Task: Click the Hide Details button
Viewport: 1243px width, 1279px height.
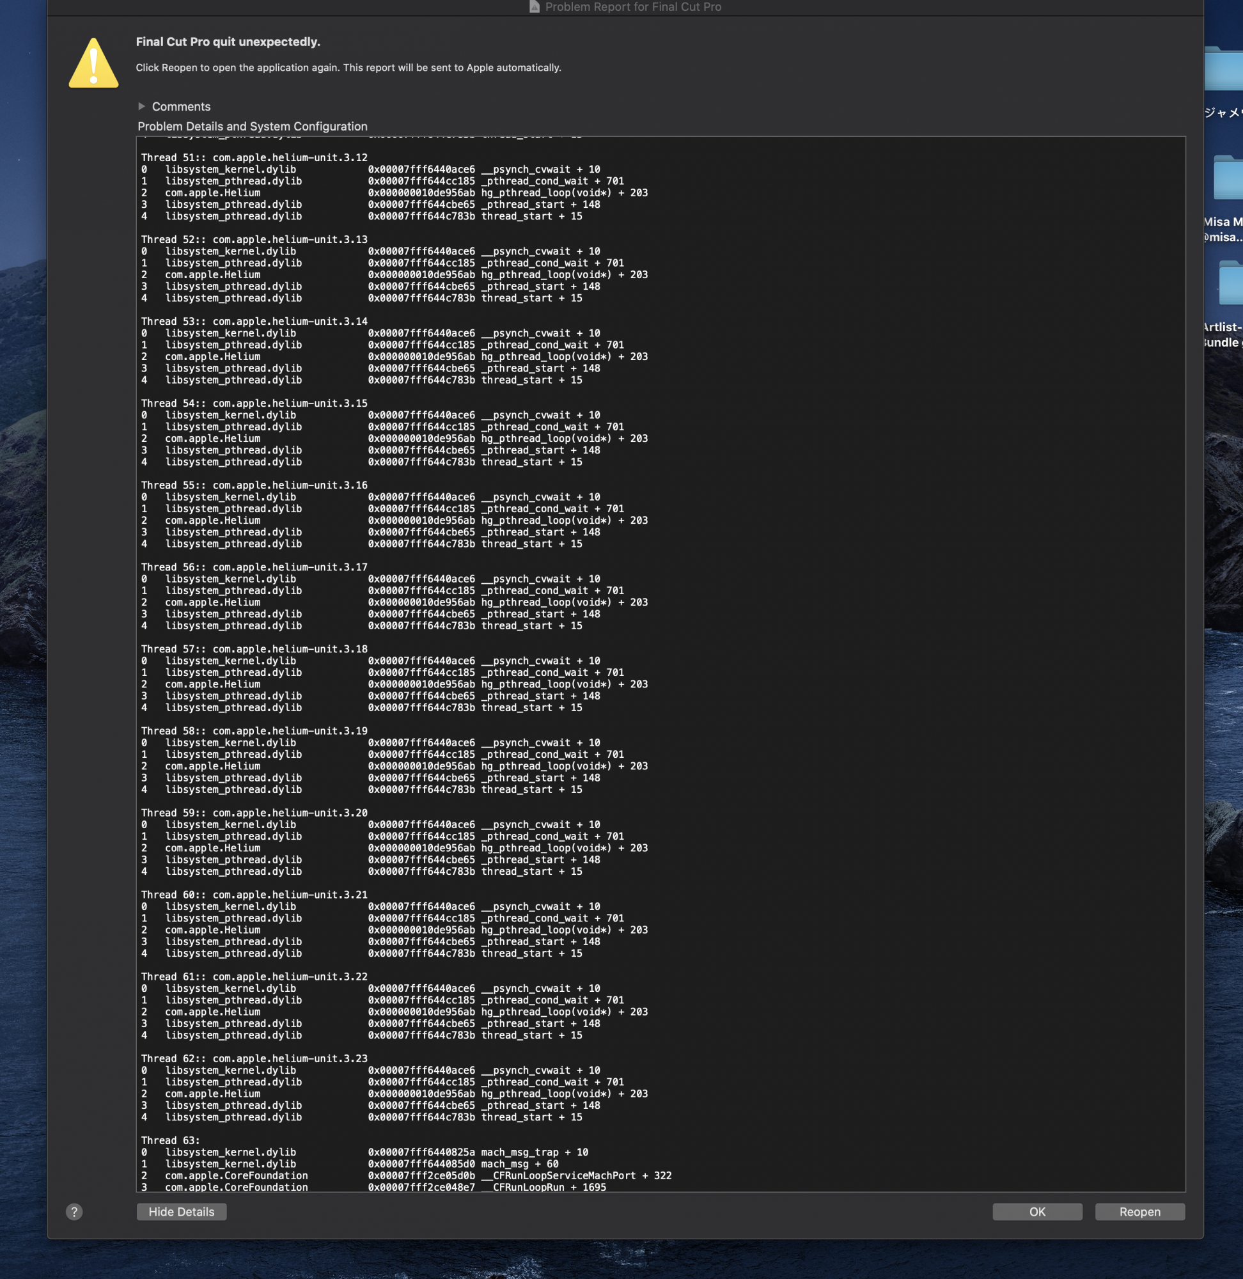Action: pos(182,1212)
